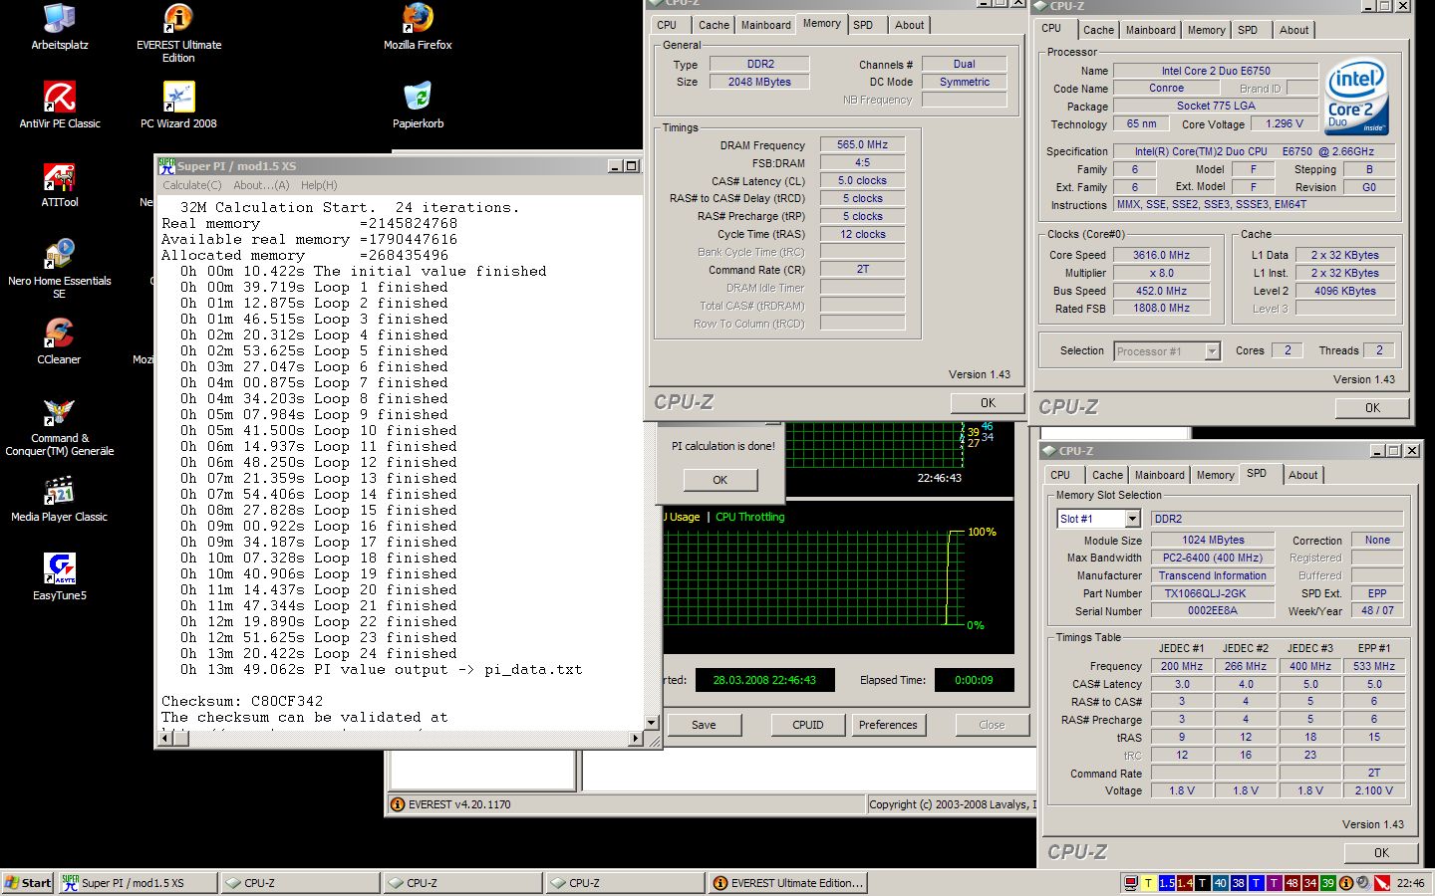Screen dimensions: 1435x896
Task: Open the Processor #1 selection dropdown
Action: coord(1212,350)
